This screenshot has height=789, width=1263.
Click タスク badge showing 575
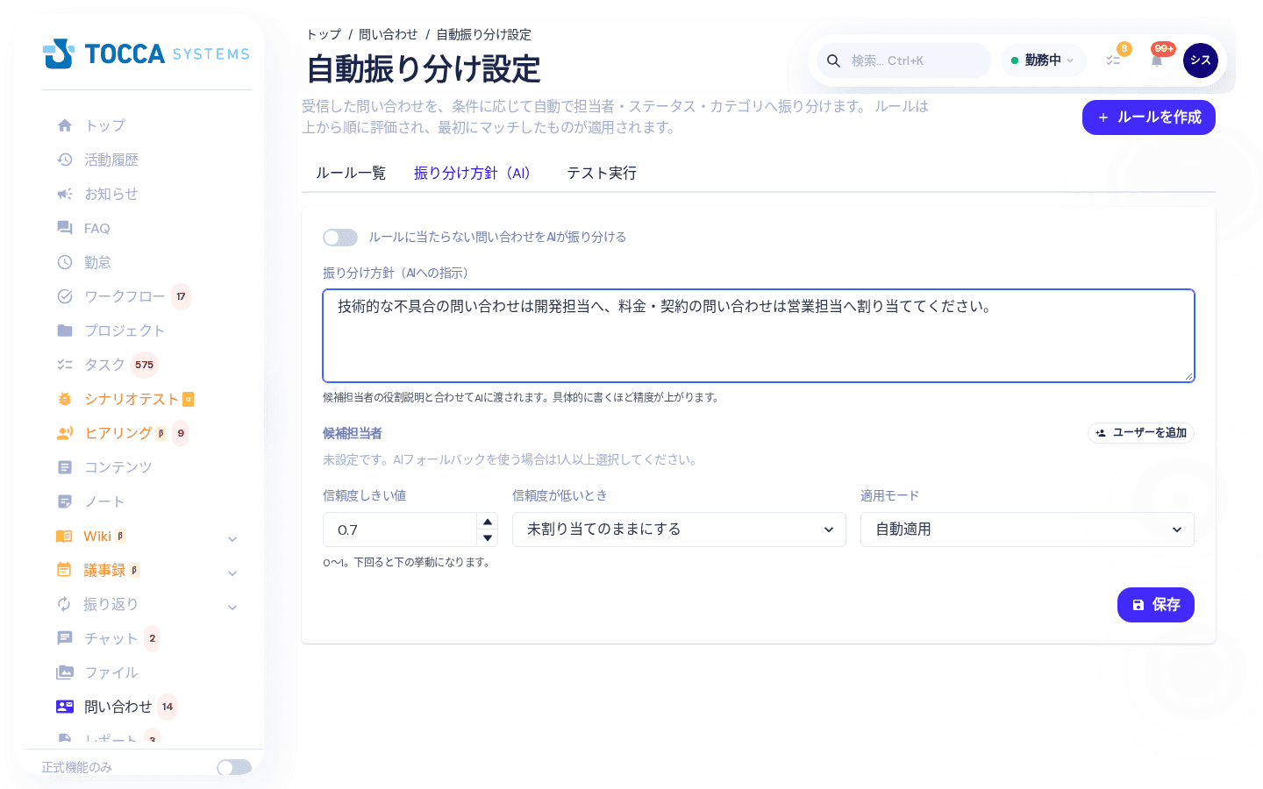[145, 365]
